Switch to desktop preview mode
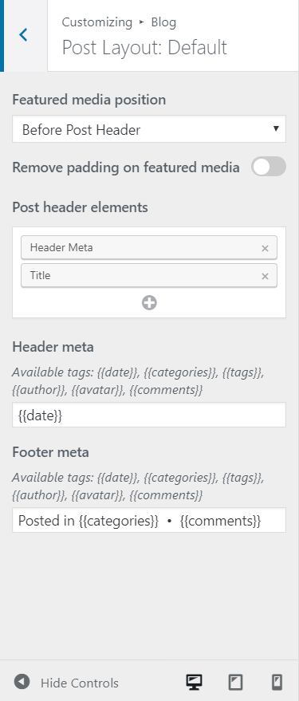Screen dimensions: 299x701 tap(194, 682)
